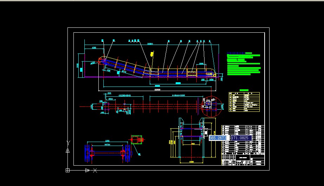Click the UCS origin square icon
Image resolution: width=324 pixels, height=186 pixels.
tap(68, 171)
